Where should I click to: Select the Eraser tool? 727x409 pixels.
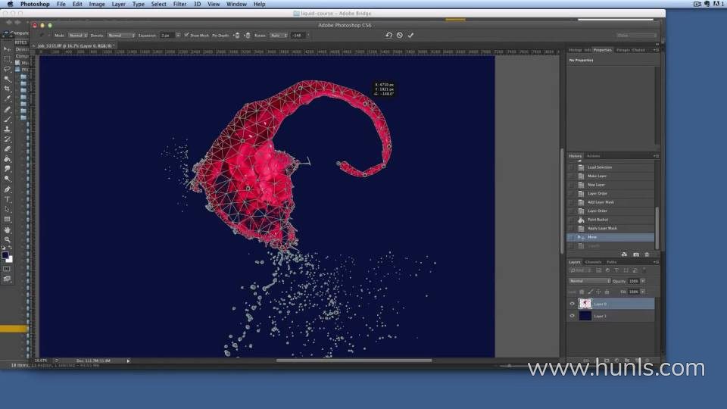7,149
